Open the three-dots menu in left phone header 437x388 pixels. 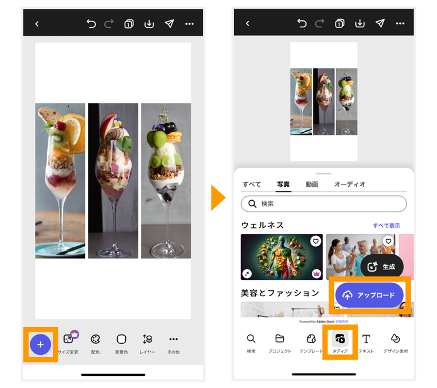pos(189,24)
